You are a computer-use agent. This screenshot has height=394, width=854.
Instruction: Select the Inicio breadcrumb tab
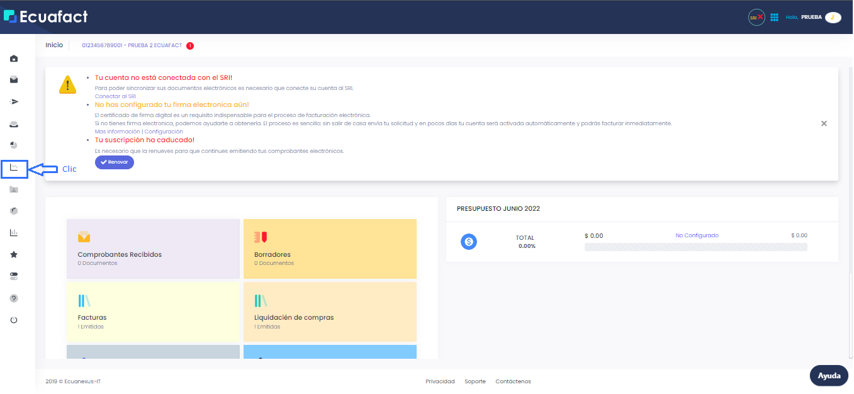click(x=54, y=45)
